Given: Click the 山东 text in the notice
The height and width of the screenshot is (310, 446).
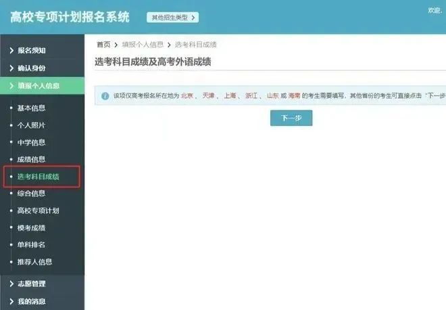Looking at the screenshot, I should coord(273,95).
